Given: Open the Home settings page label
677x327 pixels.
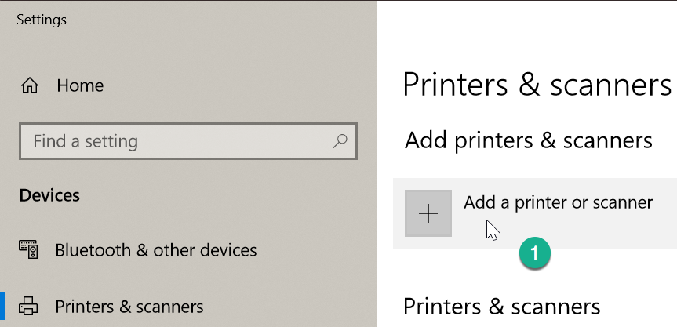Looking at the screenshot, I should point(80,85).
